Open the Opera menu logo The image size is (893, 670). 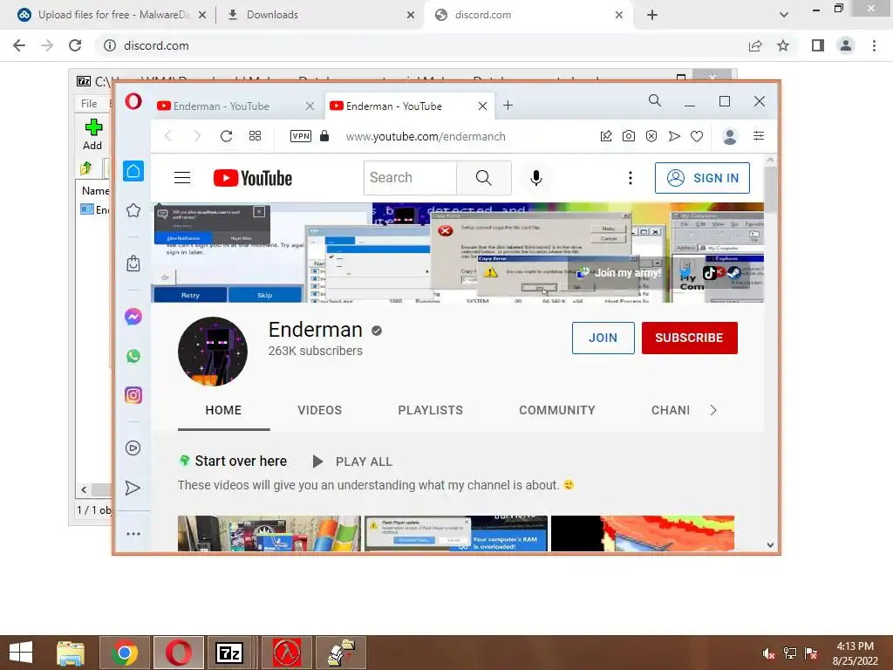133,101
